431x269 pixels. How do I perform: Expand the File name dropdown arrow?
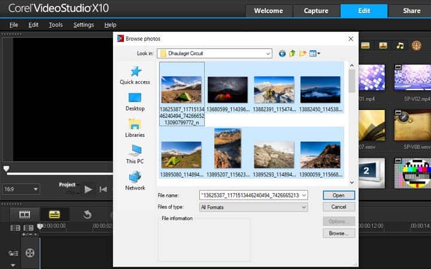[304, 195]
